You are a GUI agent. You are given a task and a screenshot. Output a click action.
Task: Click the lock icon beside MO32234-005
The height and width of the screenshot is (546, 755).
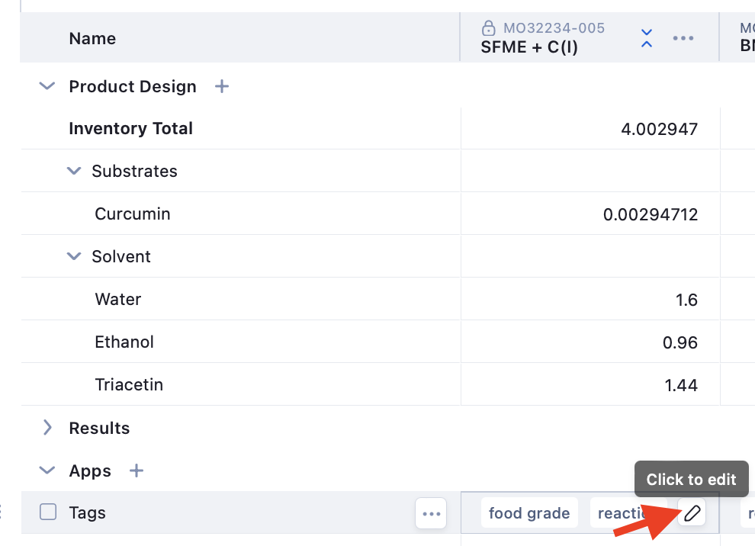(489, 28)
